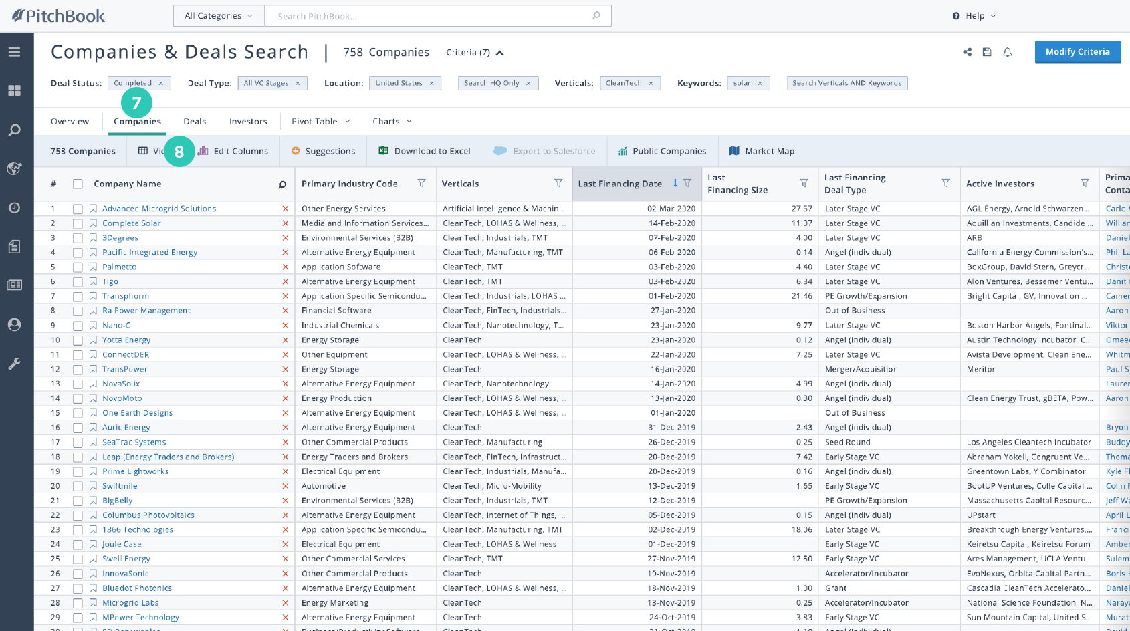The height and width of the screenshot is (631, 1130).
Task: Toggle the select-all checkbox in header
Action: click(78, 184)
